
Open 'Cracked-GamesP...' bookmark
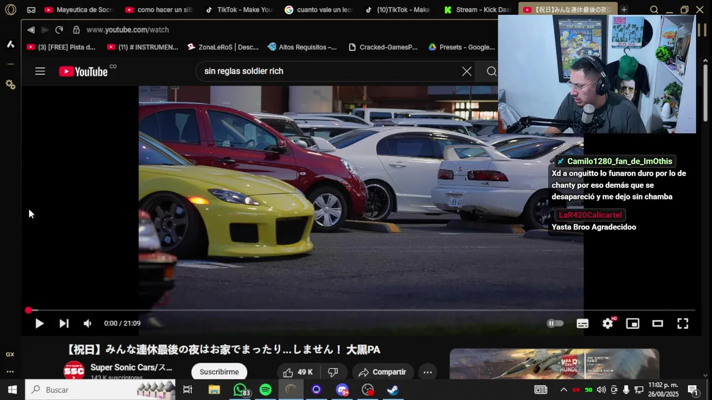click(383, 47)
